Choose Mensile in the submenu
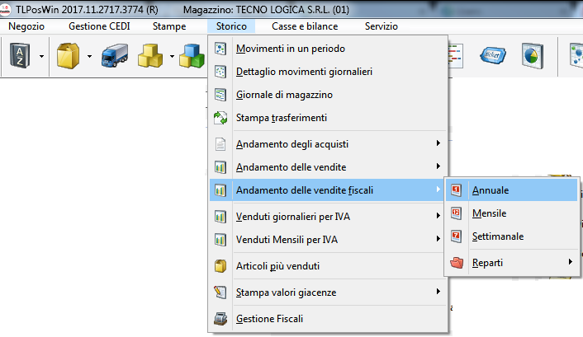 489,213
